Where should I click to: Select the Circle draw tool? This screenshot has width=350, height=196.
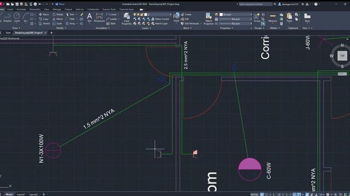(17, 17)
